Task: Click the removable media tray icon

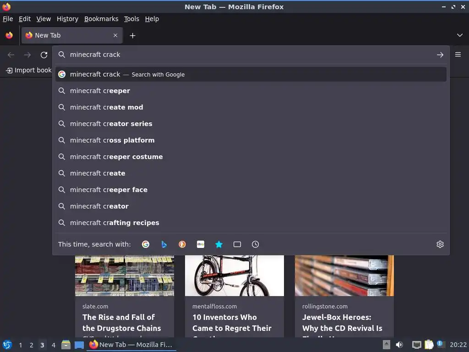Action: [386, 345]
